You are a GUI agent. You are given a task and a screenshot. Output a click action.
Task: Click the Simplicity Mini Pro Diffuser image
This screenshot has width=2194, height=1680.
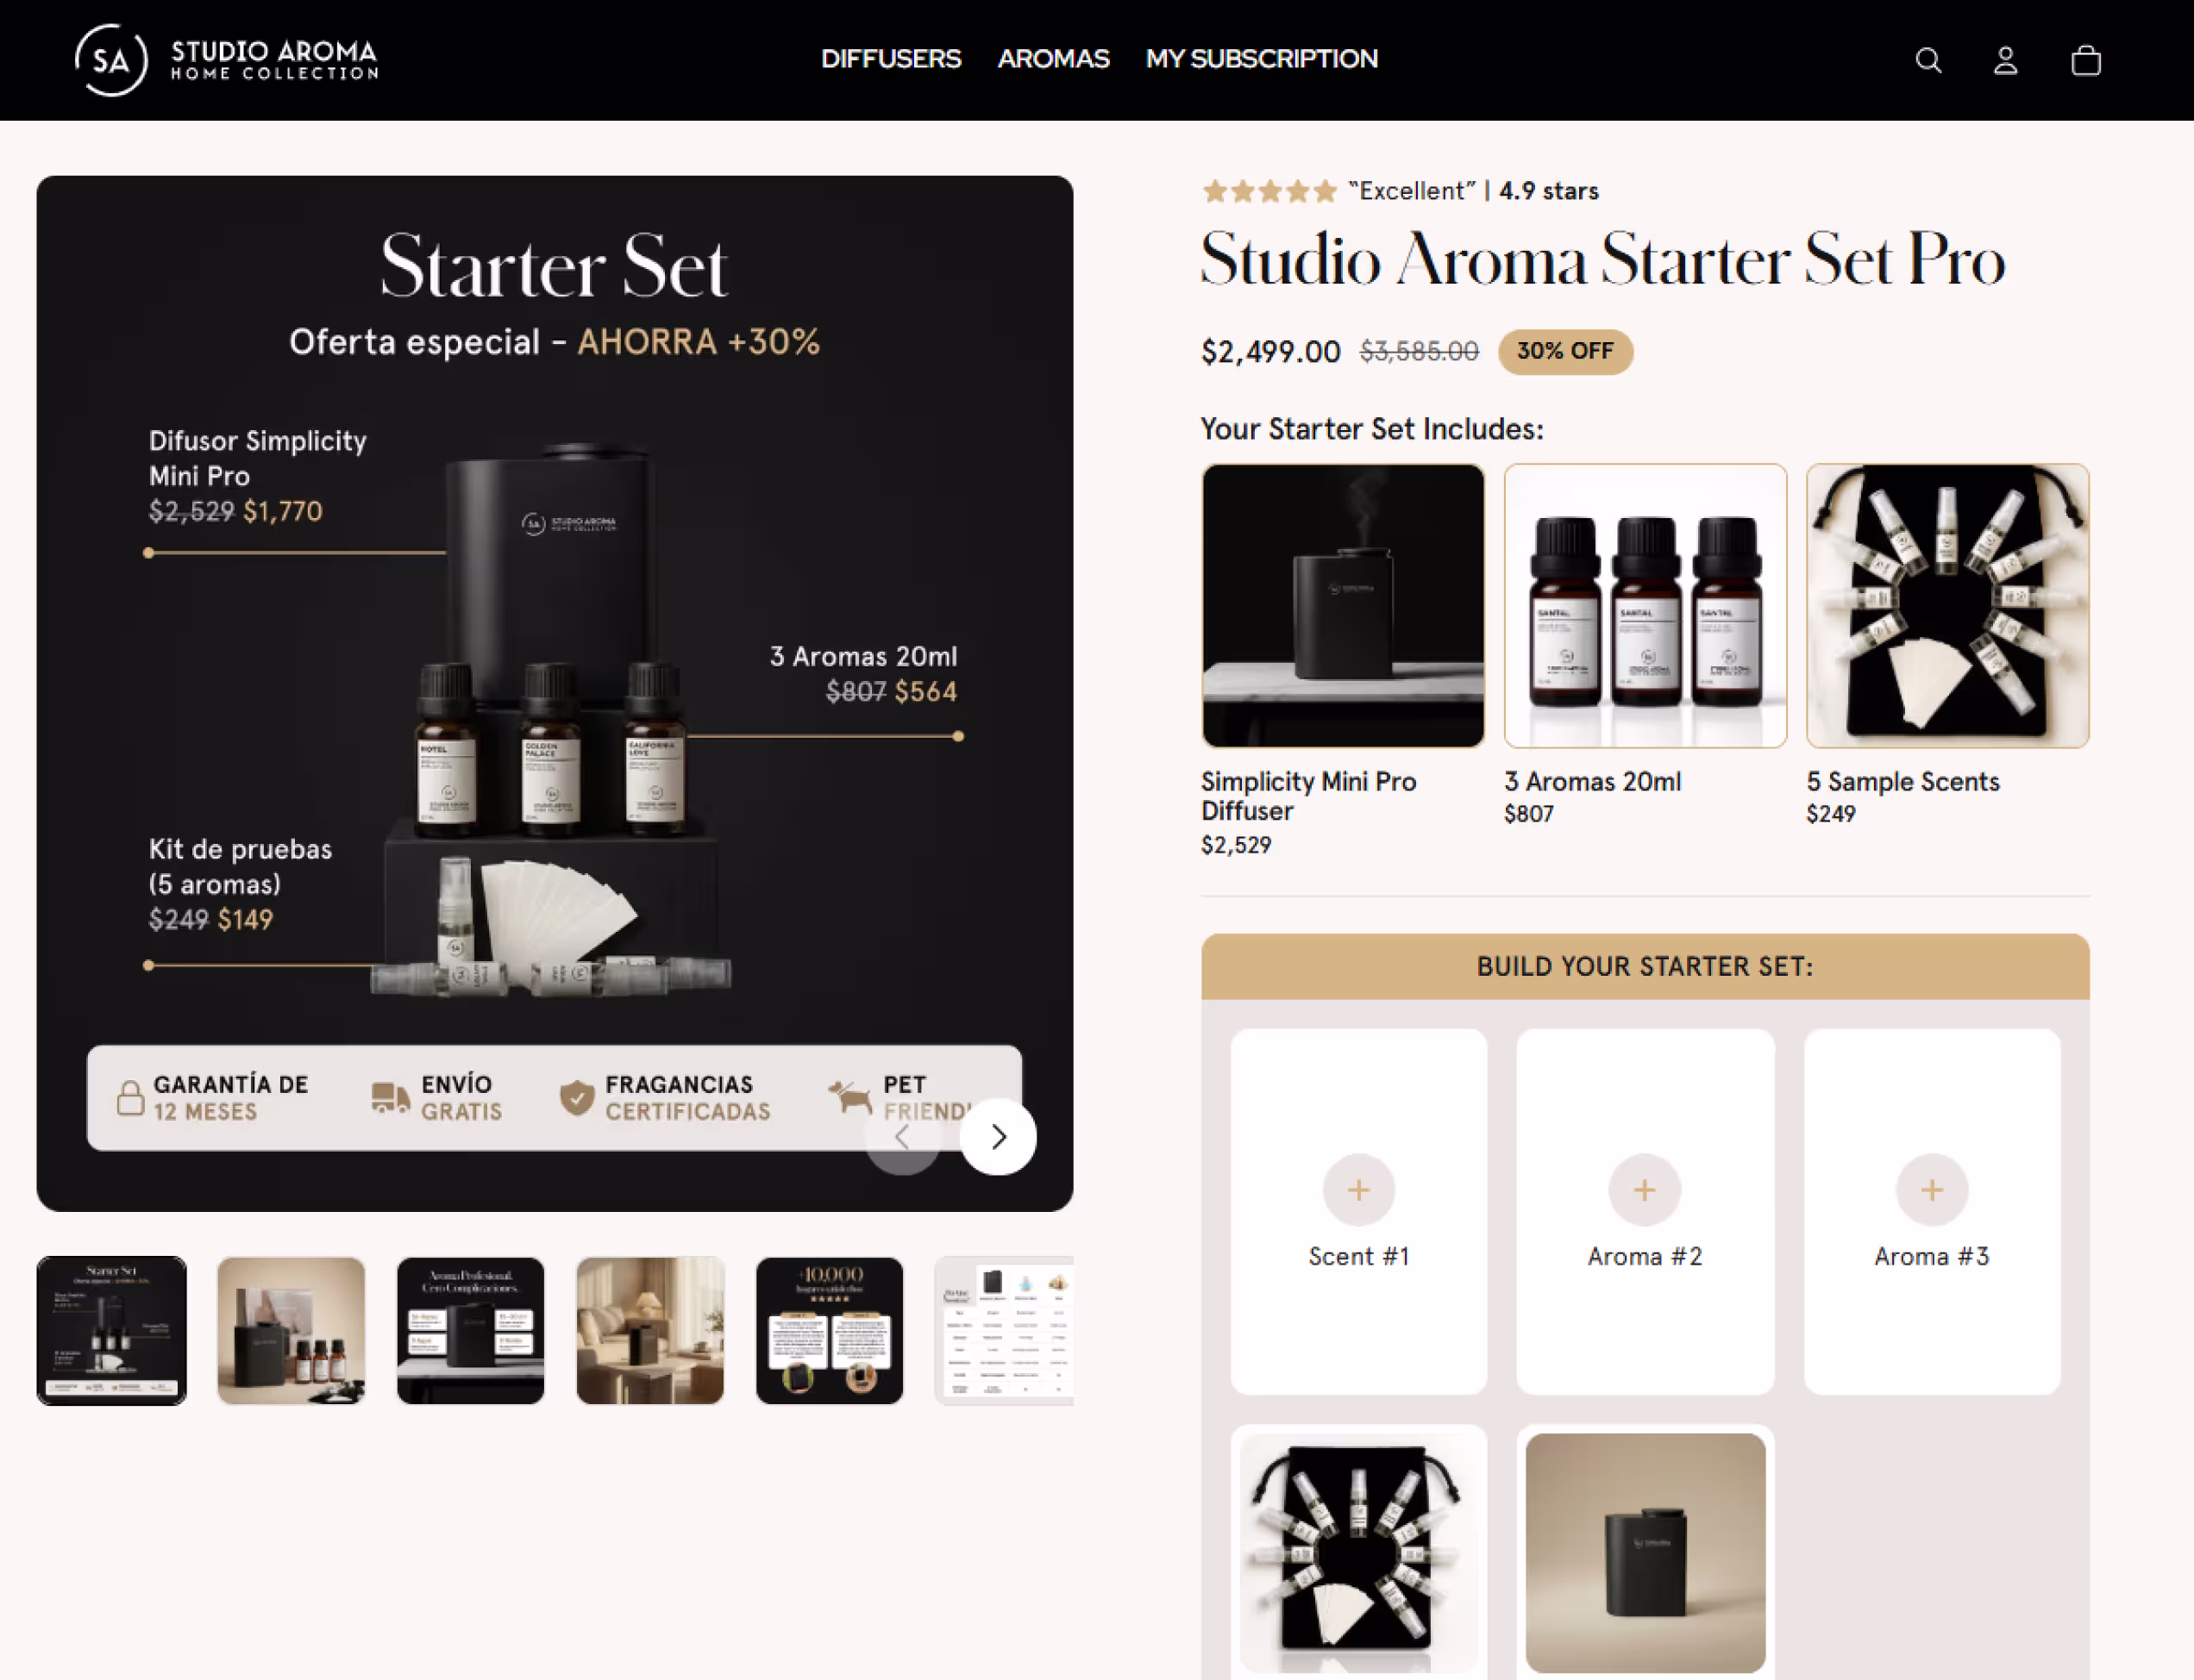[x=1343, y=605]
